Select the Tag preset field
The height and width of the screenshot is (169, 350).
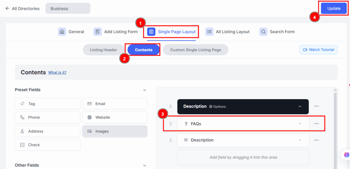tap(47, 104)
